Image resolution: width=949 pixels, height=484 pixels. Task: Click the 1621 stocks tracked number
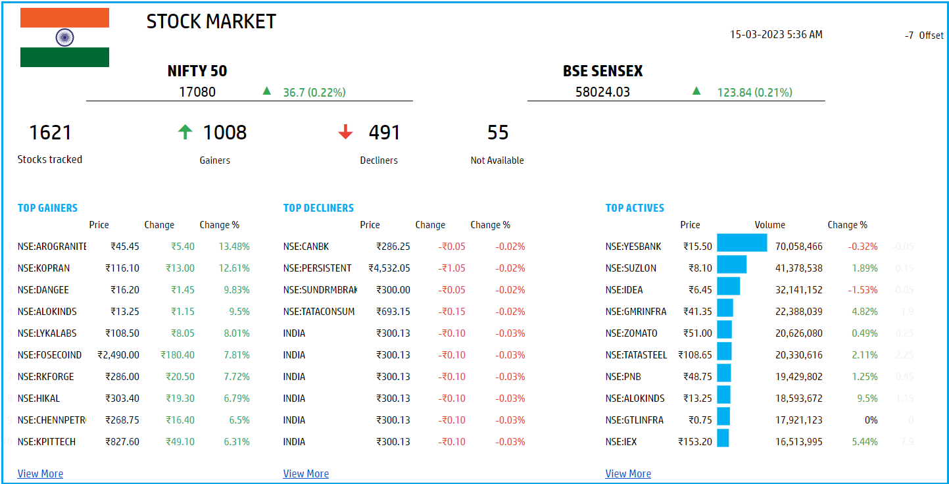(x=50, y=133)
